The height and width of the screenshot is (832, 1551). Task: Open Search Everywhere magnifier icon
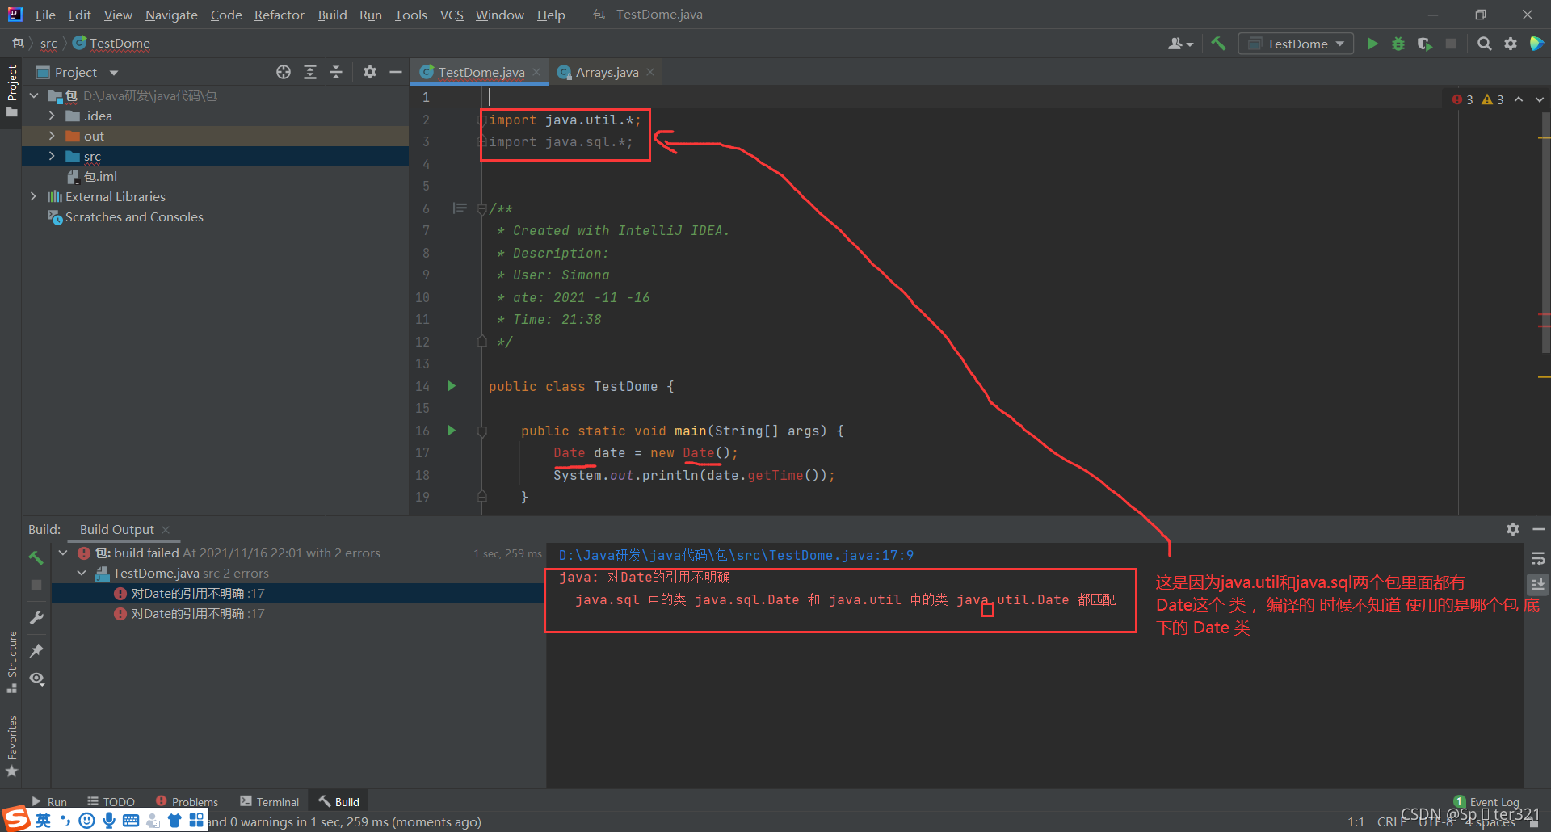pyautogui.click(x=1485, y=44)
